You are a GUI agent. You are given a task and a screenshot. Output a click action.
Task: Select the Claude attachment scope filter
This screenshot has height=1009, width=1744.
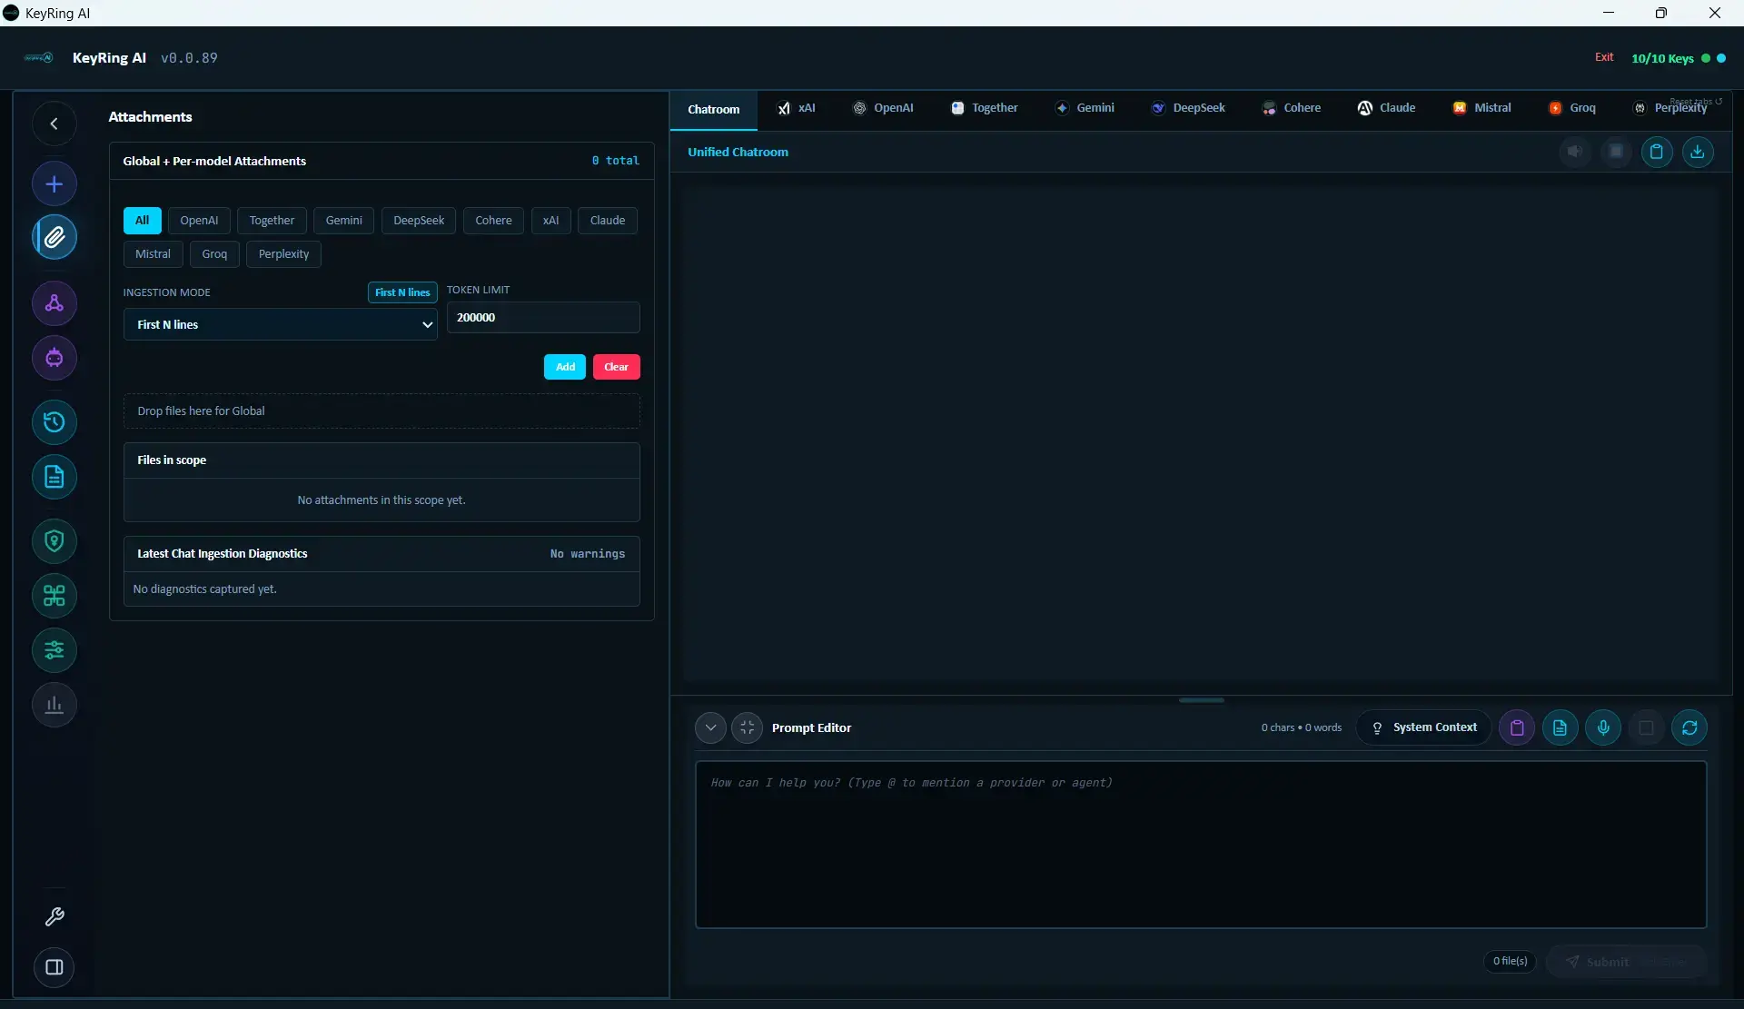coord(608,221)
